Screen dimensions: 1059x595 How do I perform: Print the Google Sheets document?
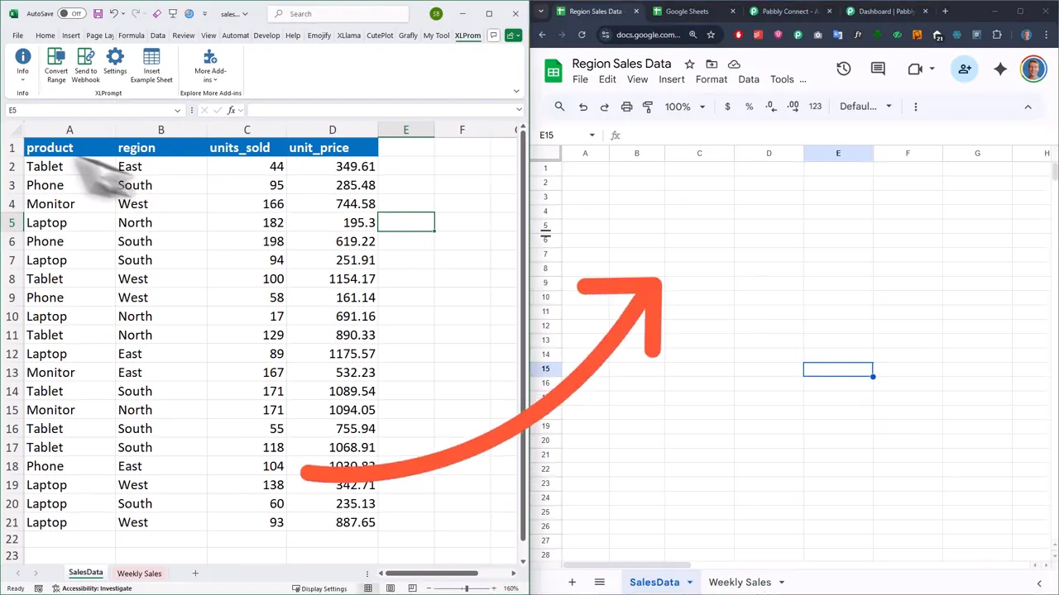point(626,107)
